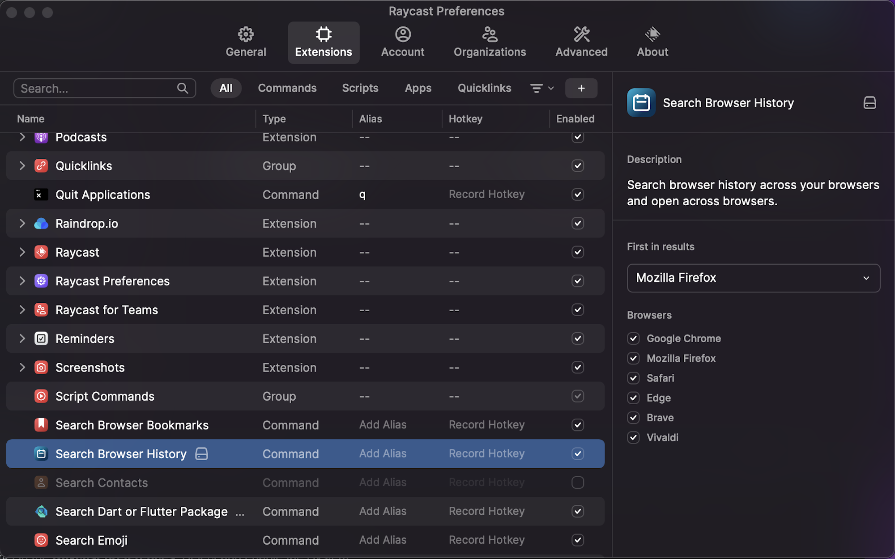Screen dimensions: 895x559
Task: Expand the Quicklinks group row
Action: [22, 166]
